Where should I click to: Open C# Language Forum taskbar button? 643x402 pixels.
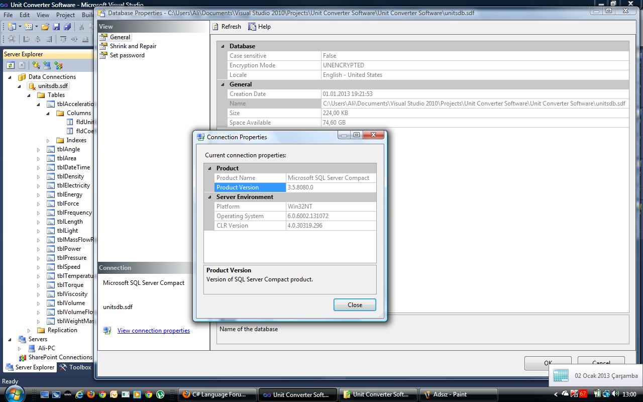click(218, 394)
